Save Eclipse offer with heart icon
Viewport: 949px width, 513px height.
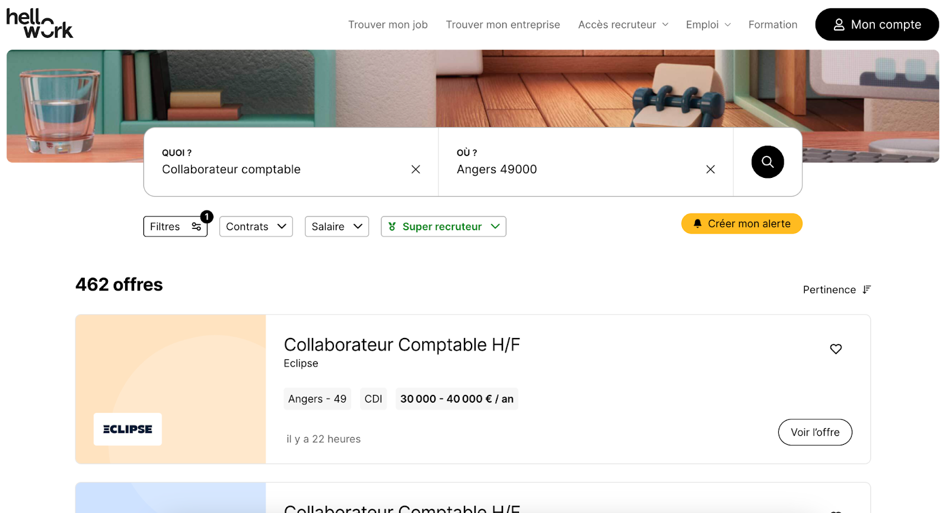836,349
